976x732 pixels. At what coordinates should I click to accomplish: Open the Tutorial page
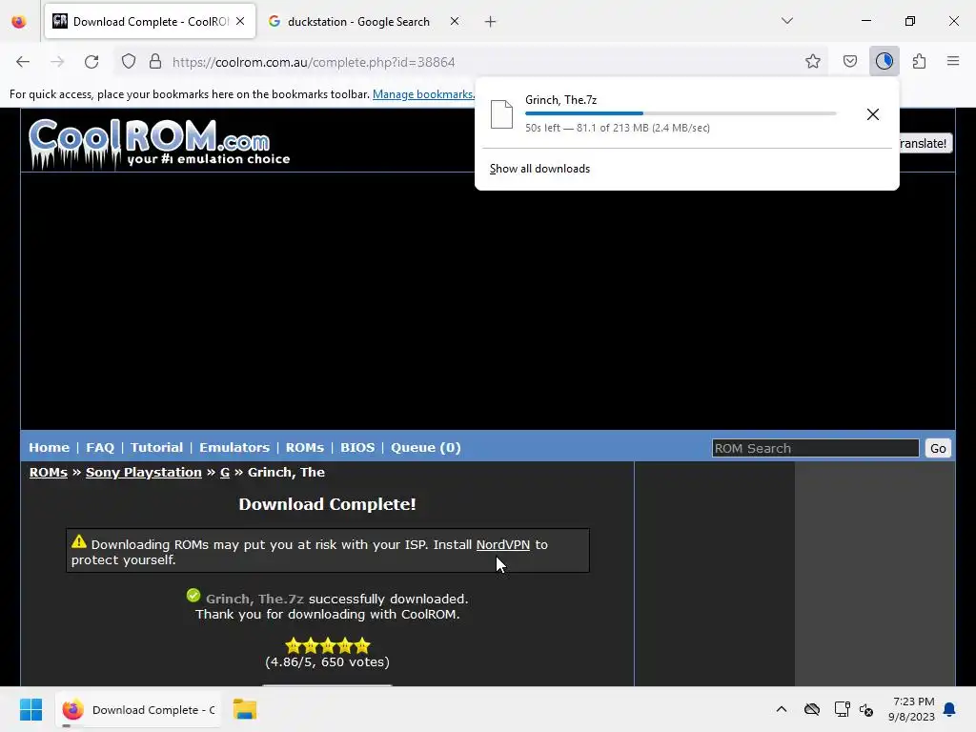[157, 448]
